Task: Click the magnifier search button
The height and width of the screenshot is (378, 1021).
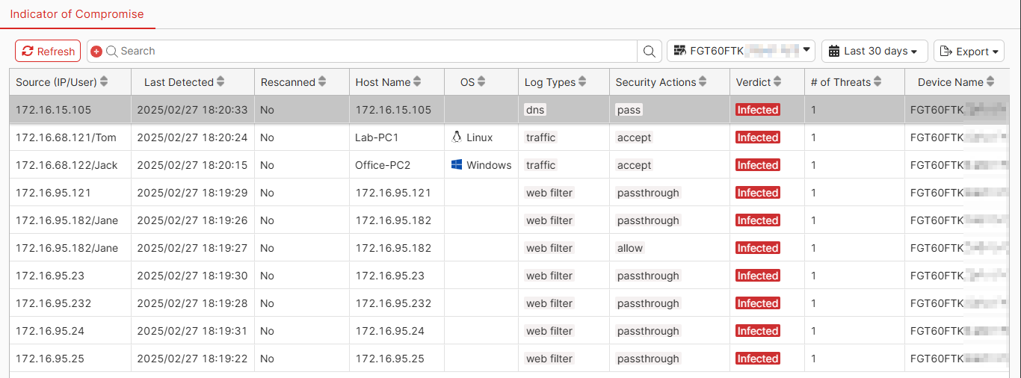Action: coord(650,51)
